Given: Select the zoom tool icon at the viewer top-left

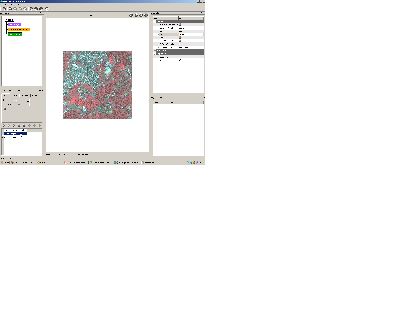Looking at the screenshot, I should tap(136, 15).
